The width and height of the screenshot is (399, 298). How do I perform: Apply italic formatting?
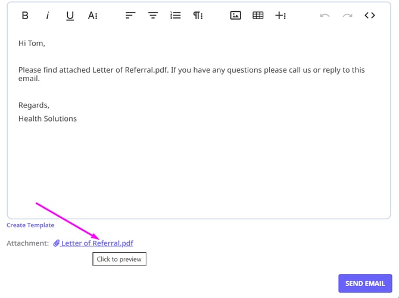[x=48, y=15]
